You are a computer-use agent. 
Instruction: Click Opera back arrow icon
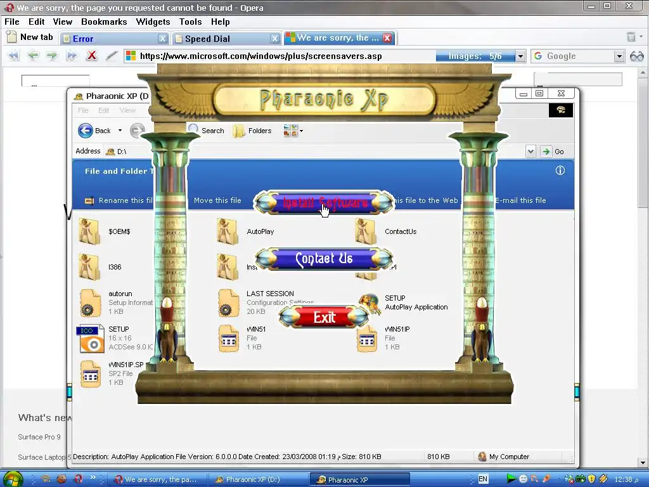pos(33,56)
